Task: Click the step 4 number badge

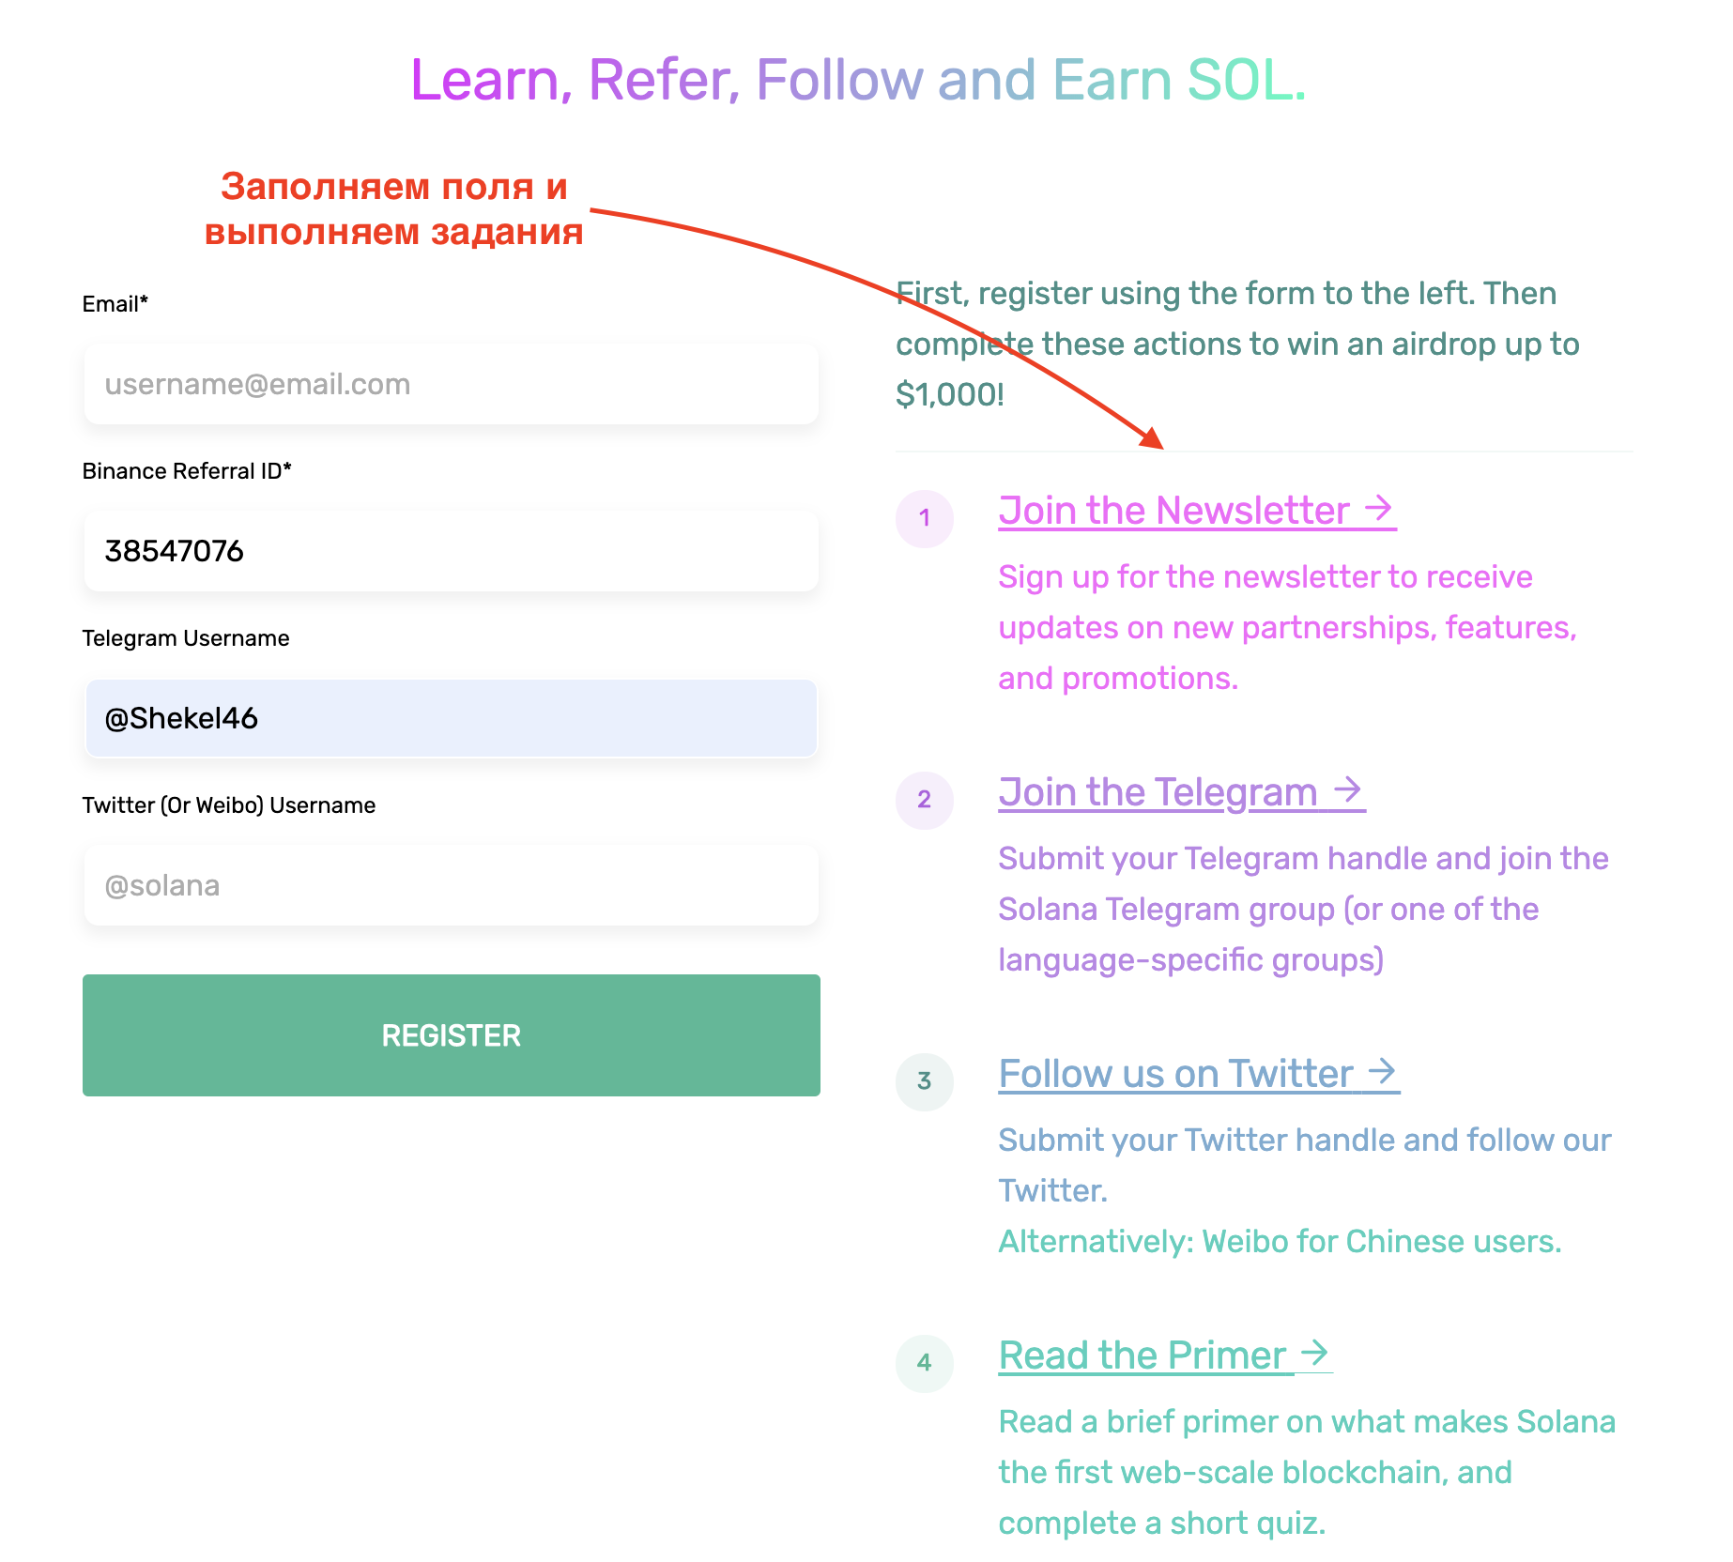Action: pos(925,1363)
